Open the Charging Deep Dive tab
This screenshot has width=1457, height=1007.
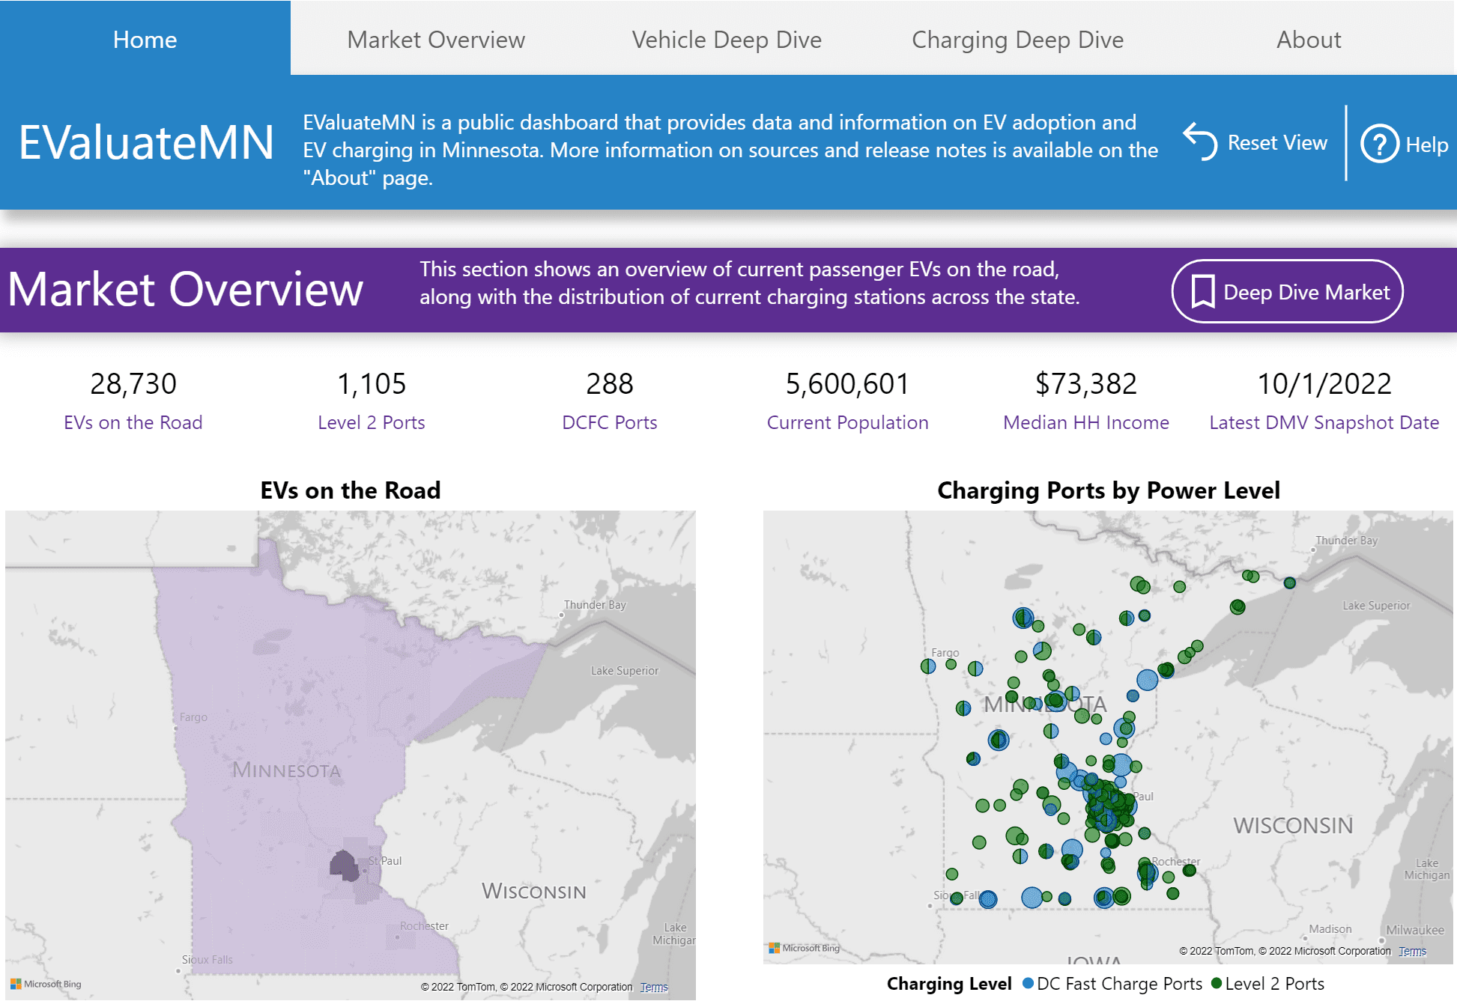pyautogui.click(x=1017, y=39)
